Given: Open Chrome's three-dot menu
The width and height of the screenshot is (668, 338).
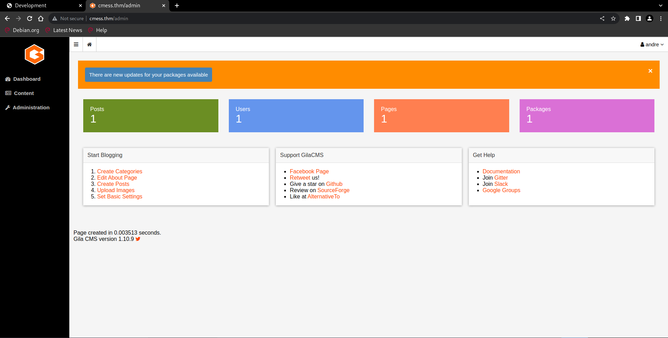Looking at the screenshot, I should tap(661, 18).
